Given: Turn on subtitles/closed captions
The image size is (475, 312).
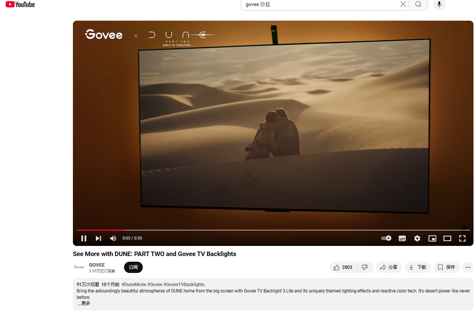Looking at the screenshot, I should pyautogui.click(x=402, y=238).
